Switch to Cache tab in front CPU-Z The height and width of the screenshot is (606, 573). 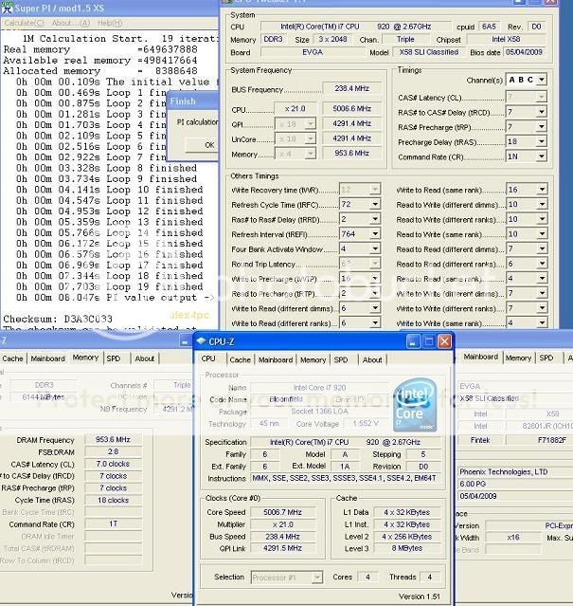240,359
